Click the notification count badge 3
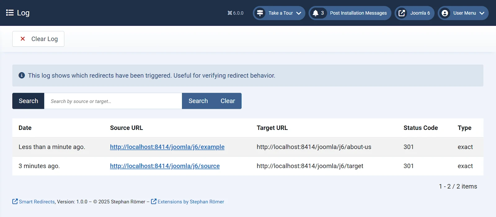496x217 pixels. (322, 13)
